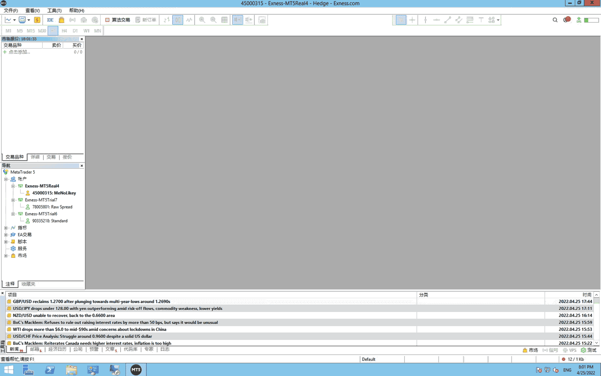601x376 pixels.
Task: Open the 工具(T) menu
Action: coord(54,11)
